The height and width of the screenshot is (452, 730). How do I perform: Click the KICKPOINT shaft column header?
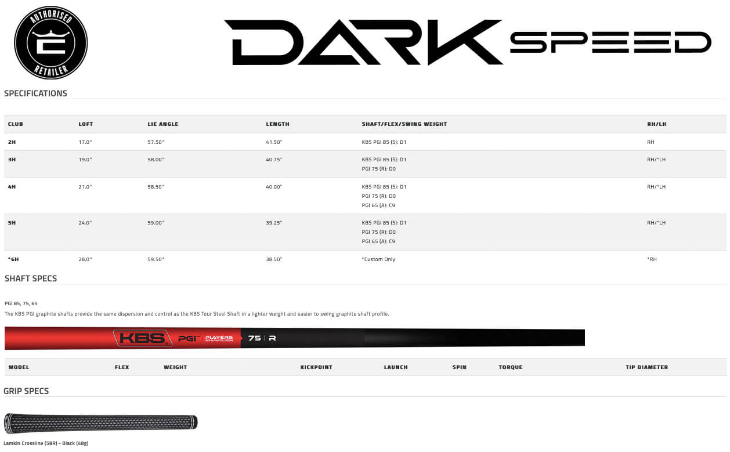point(316,367)
